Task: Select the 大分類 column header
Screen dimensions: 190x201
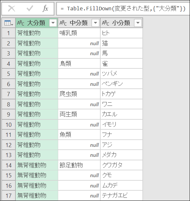Action: click(x=37, y=23)
